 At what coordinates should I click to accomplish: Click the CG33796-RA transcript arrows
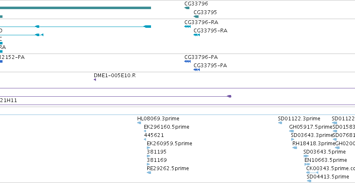pyautogui.click(x=187, y=27)
